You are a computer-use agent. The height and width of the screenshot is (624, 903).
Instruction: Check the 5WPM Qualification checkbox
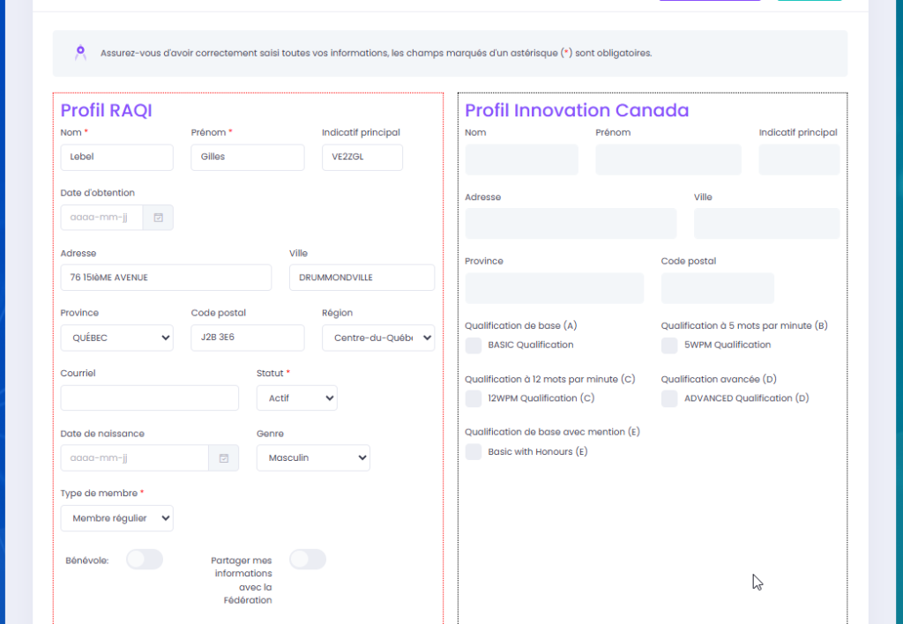pos(670,345)
